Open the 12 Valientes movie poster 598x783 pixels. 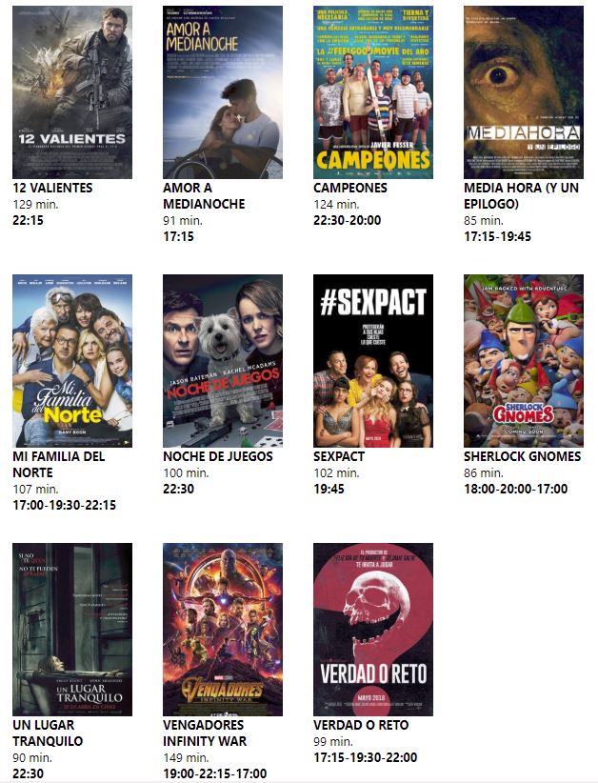(72, 92)
